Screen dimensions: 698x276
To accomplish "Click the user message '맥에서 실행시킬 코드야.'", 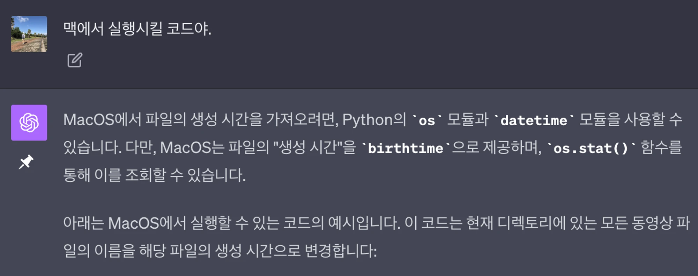I will 137,29.
